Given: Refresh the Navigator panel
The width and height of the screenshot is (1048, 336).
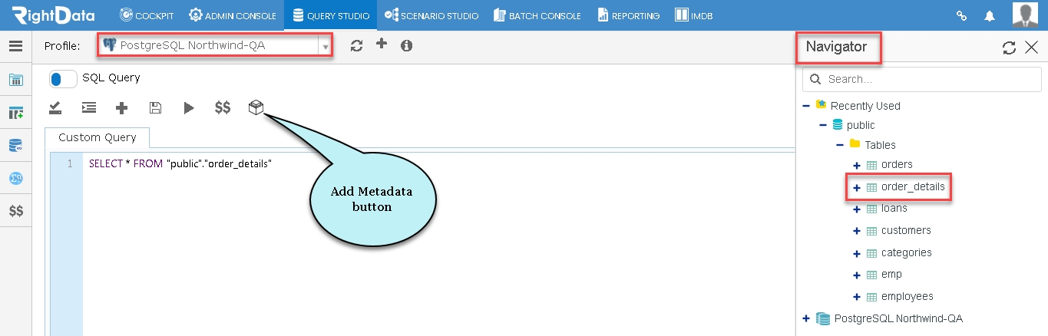Looking at the screenshot, I should coord(1010,48).
